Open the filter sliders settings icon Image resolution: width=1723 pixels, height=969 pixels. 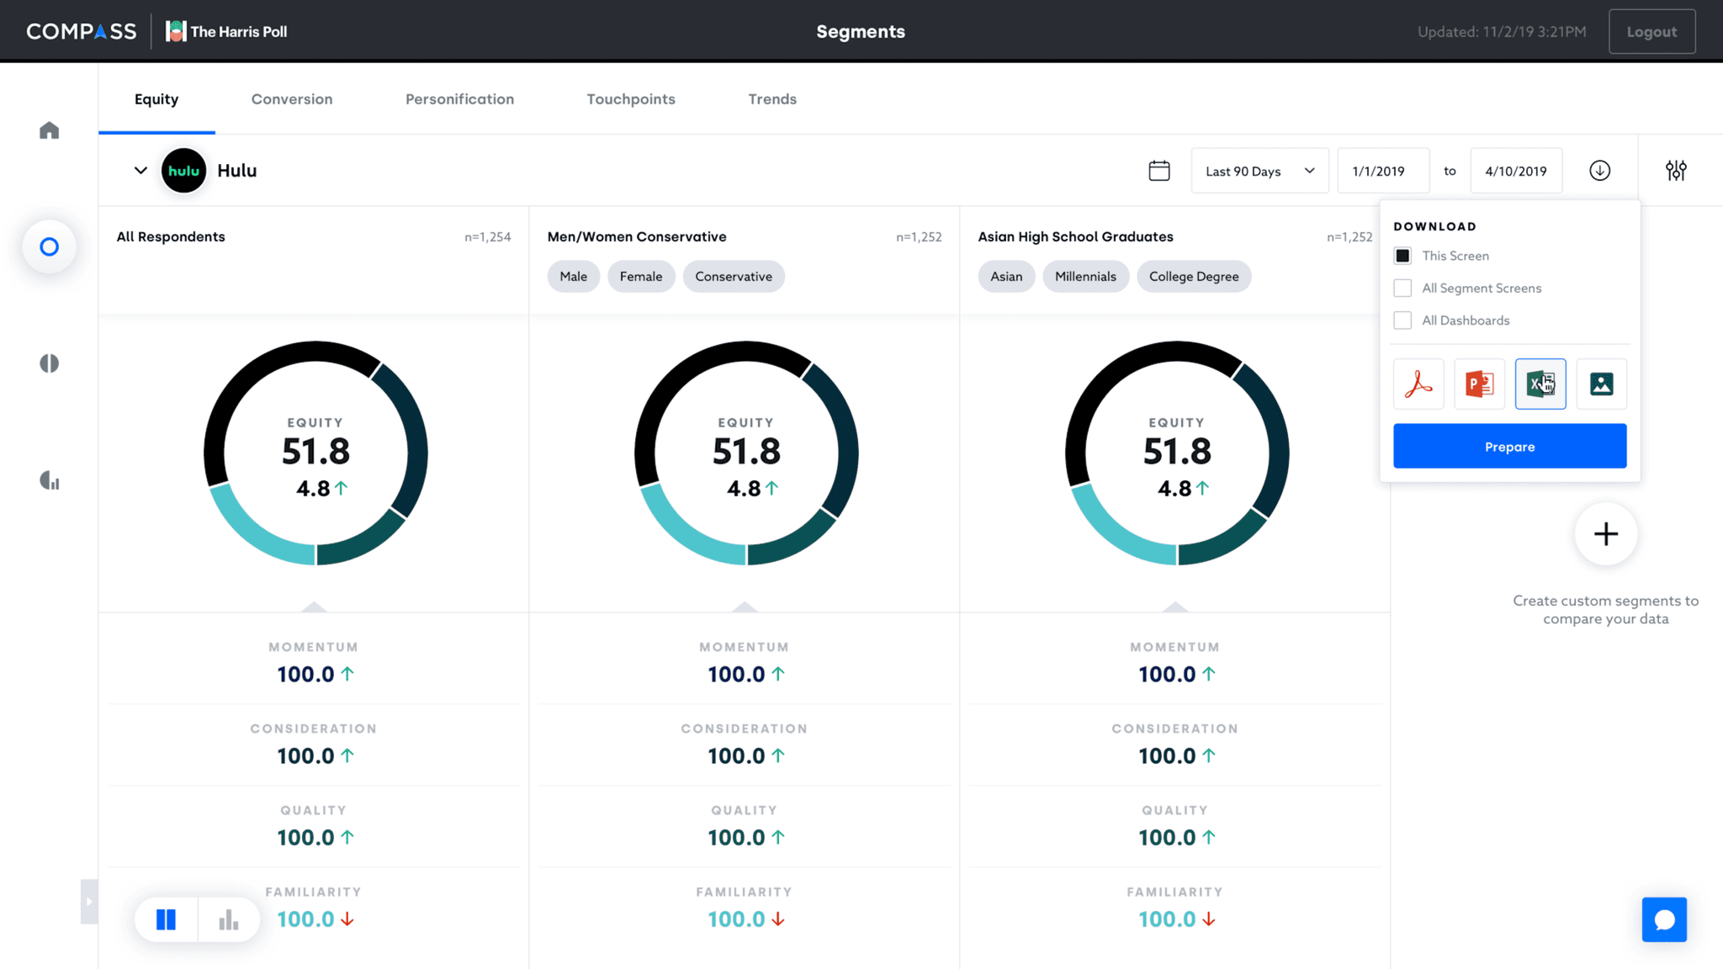click(x=1675, y=171)
